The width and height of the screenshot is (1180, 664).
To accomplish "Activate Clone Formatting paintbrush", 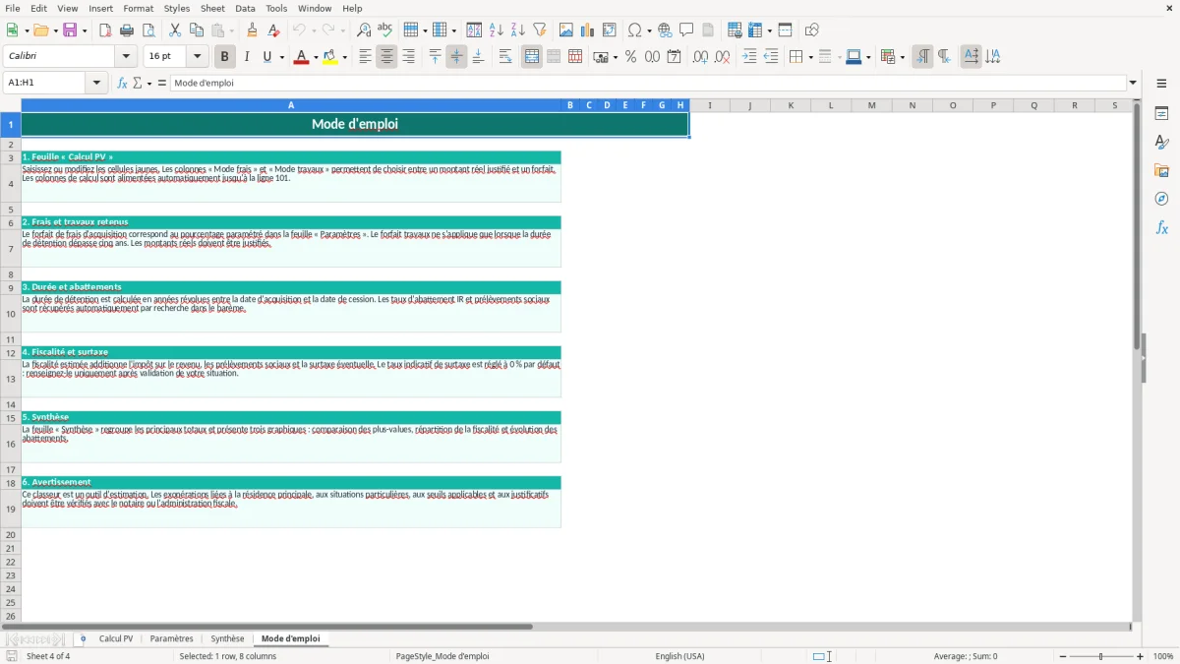I will pos(253,30).
